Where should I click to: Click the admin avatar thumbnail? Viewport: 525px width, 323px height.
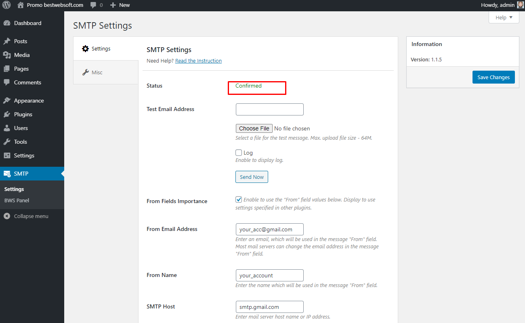click(x=521, y=5)
